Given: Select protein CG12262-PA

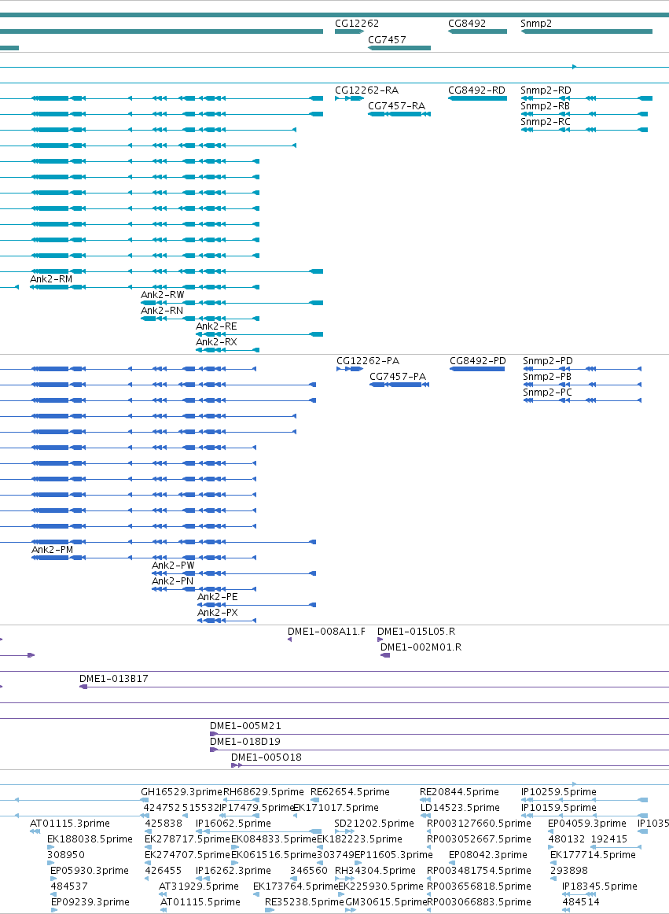Looking at the screenshot, I should pyautogui.click(x=368, y=361).
